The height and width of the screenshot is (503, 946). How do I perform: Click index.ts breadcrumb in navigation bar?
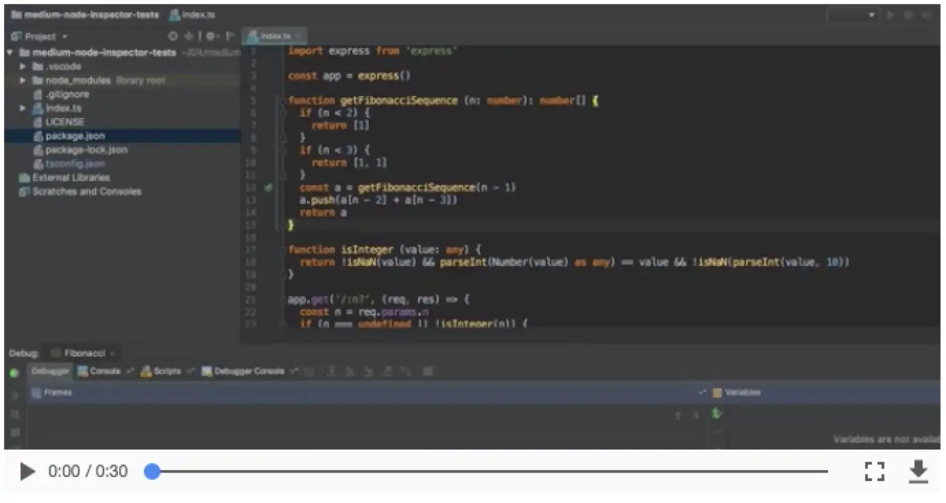[x=193, y=14]
